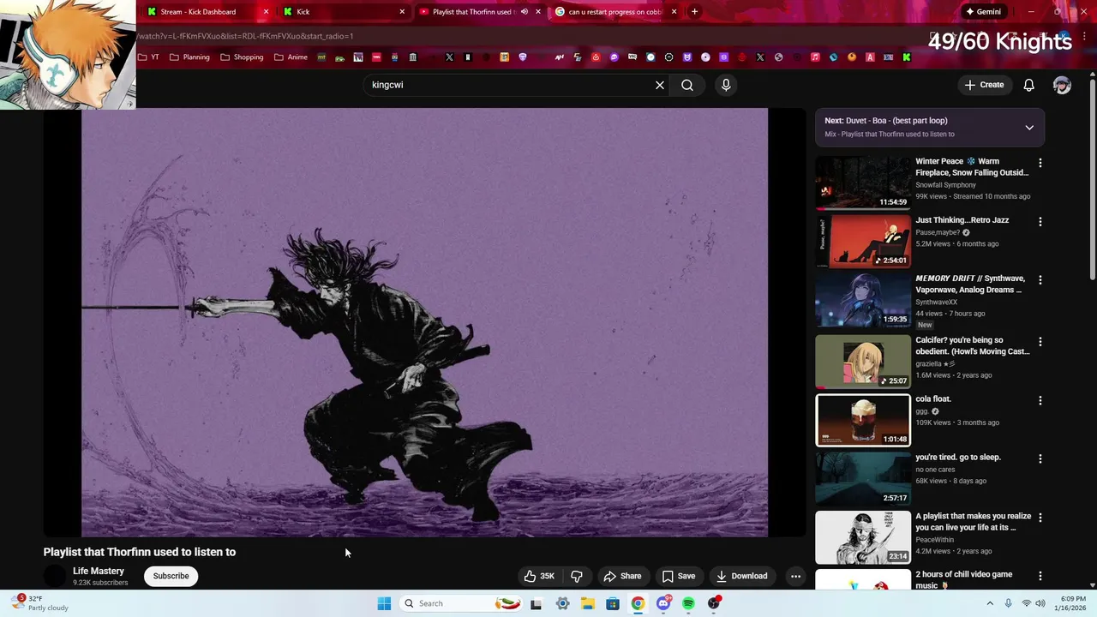Click the X (Twitter) bookmark after the bank icon
Viewport: 1097px width, 617px height.
pos(449,57)
